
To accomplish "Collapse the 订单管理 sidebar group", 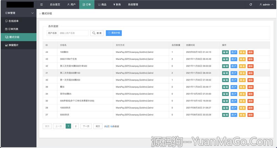I will (18, 13).
